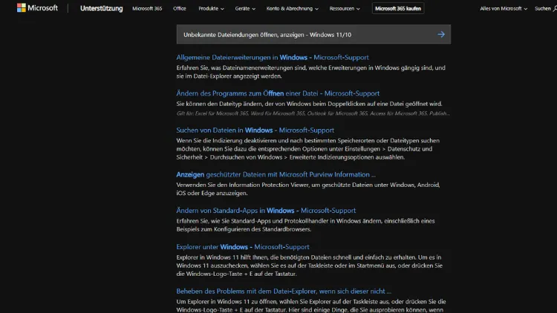This screenshot has height=313, width=557.
Task: Click description 'Erfahren Sie, wie Sie Standard-Apps'
Action: (305, 225)
